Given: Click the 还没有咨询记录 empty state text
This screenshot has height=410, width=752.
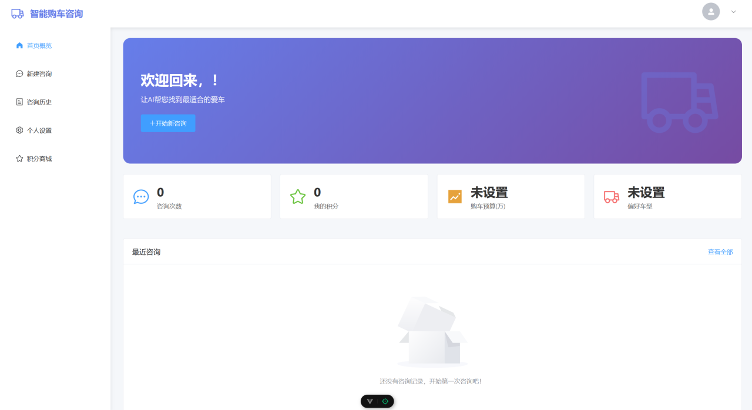Looking at the screenshot, I should click(431, 381).
